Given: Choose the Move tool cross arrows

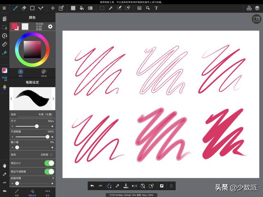Looking at the screenshot, I should click(53, 8).
